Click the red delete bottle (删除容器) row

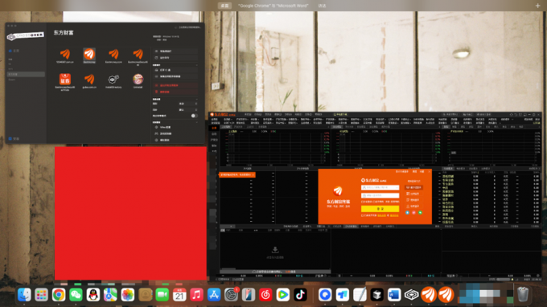click(x=175, y=92)
